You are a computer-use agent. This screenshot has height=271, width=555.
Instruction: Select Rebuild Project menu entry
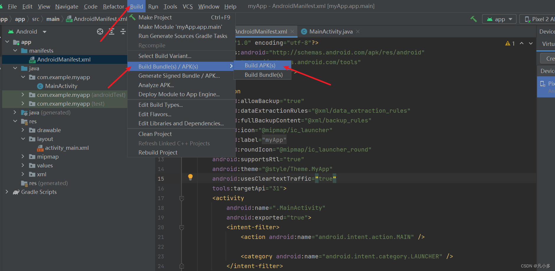181,152
